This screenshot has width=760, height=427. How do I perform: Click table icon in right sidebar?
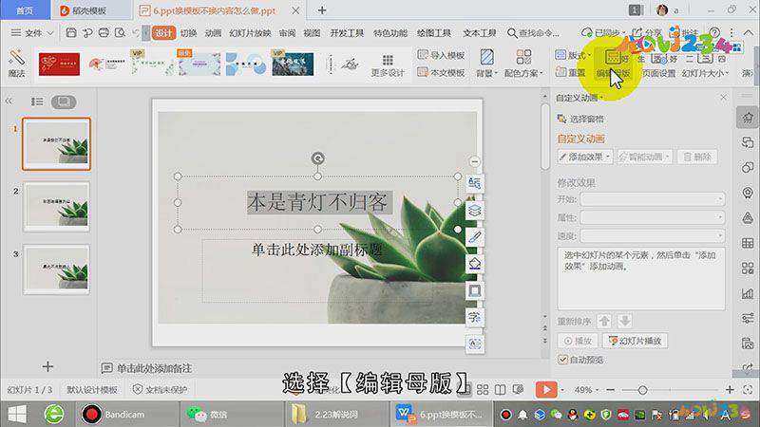pyautogui.click(x=748, y=243)
